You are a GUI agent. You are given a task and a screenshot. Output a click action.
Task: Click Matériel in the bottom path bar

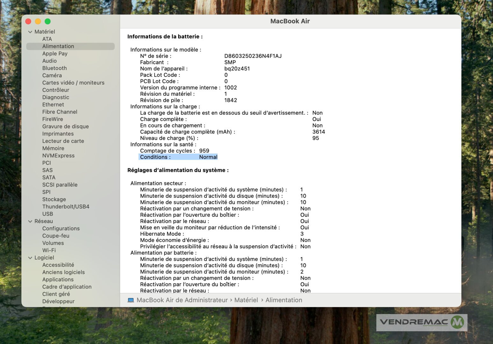pyautogui.click(x=246, y=300)
